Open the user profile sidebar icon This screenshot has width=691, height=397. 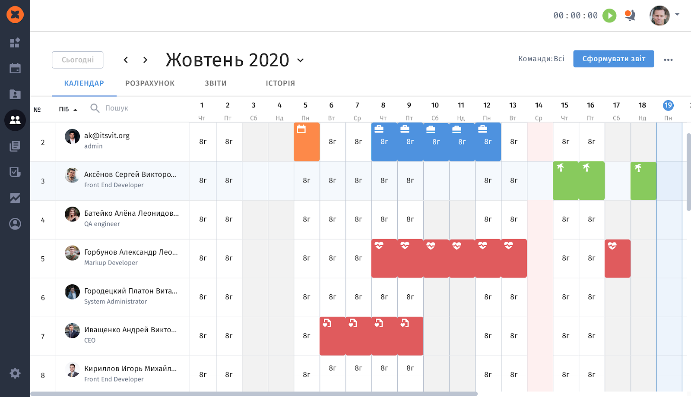click(x=15, y=224)
